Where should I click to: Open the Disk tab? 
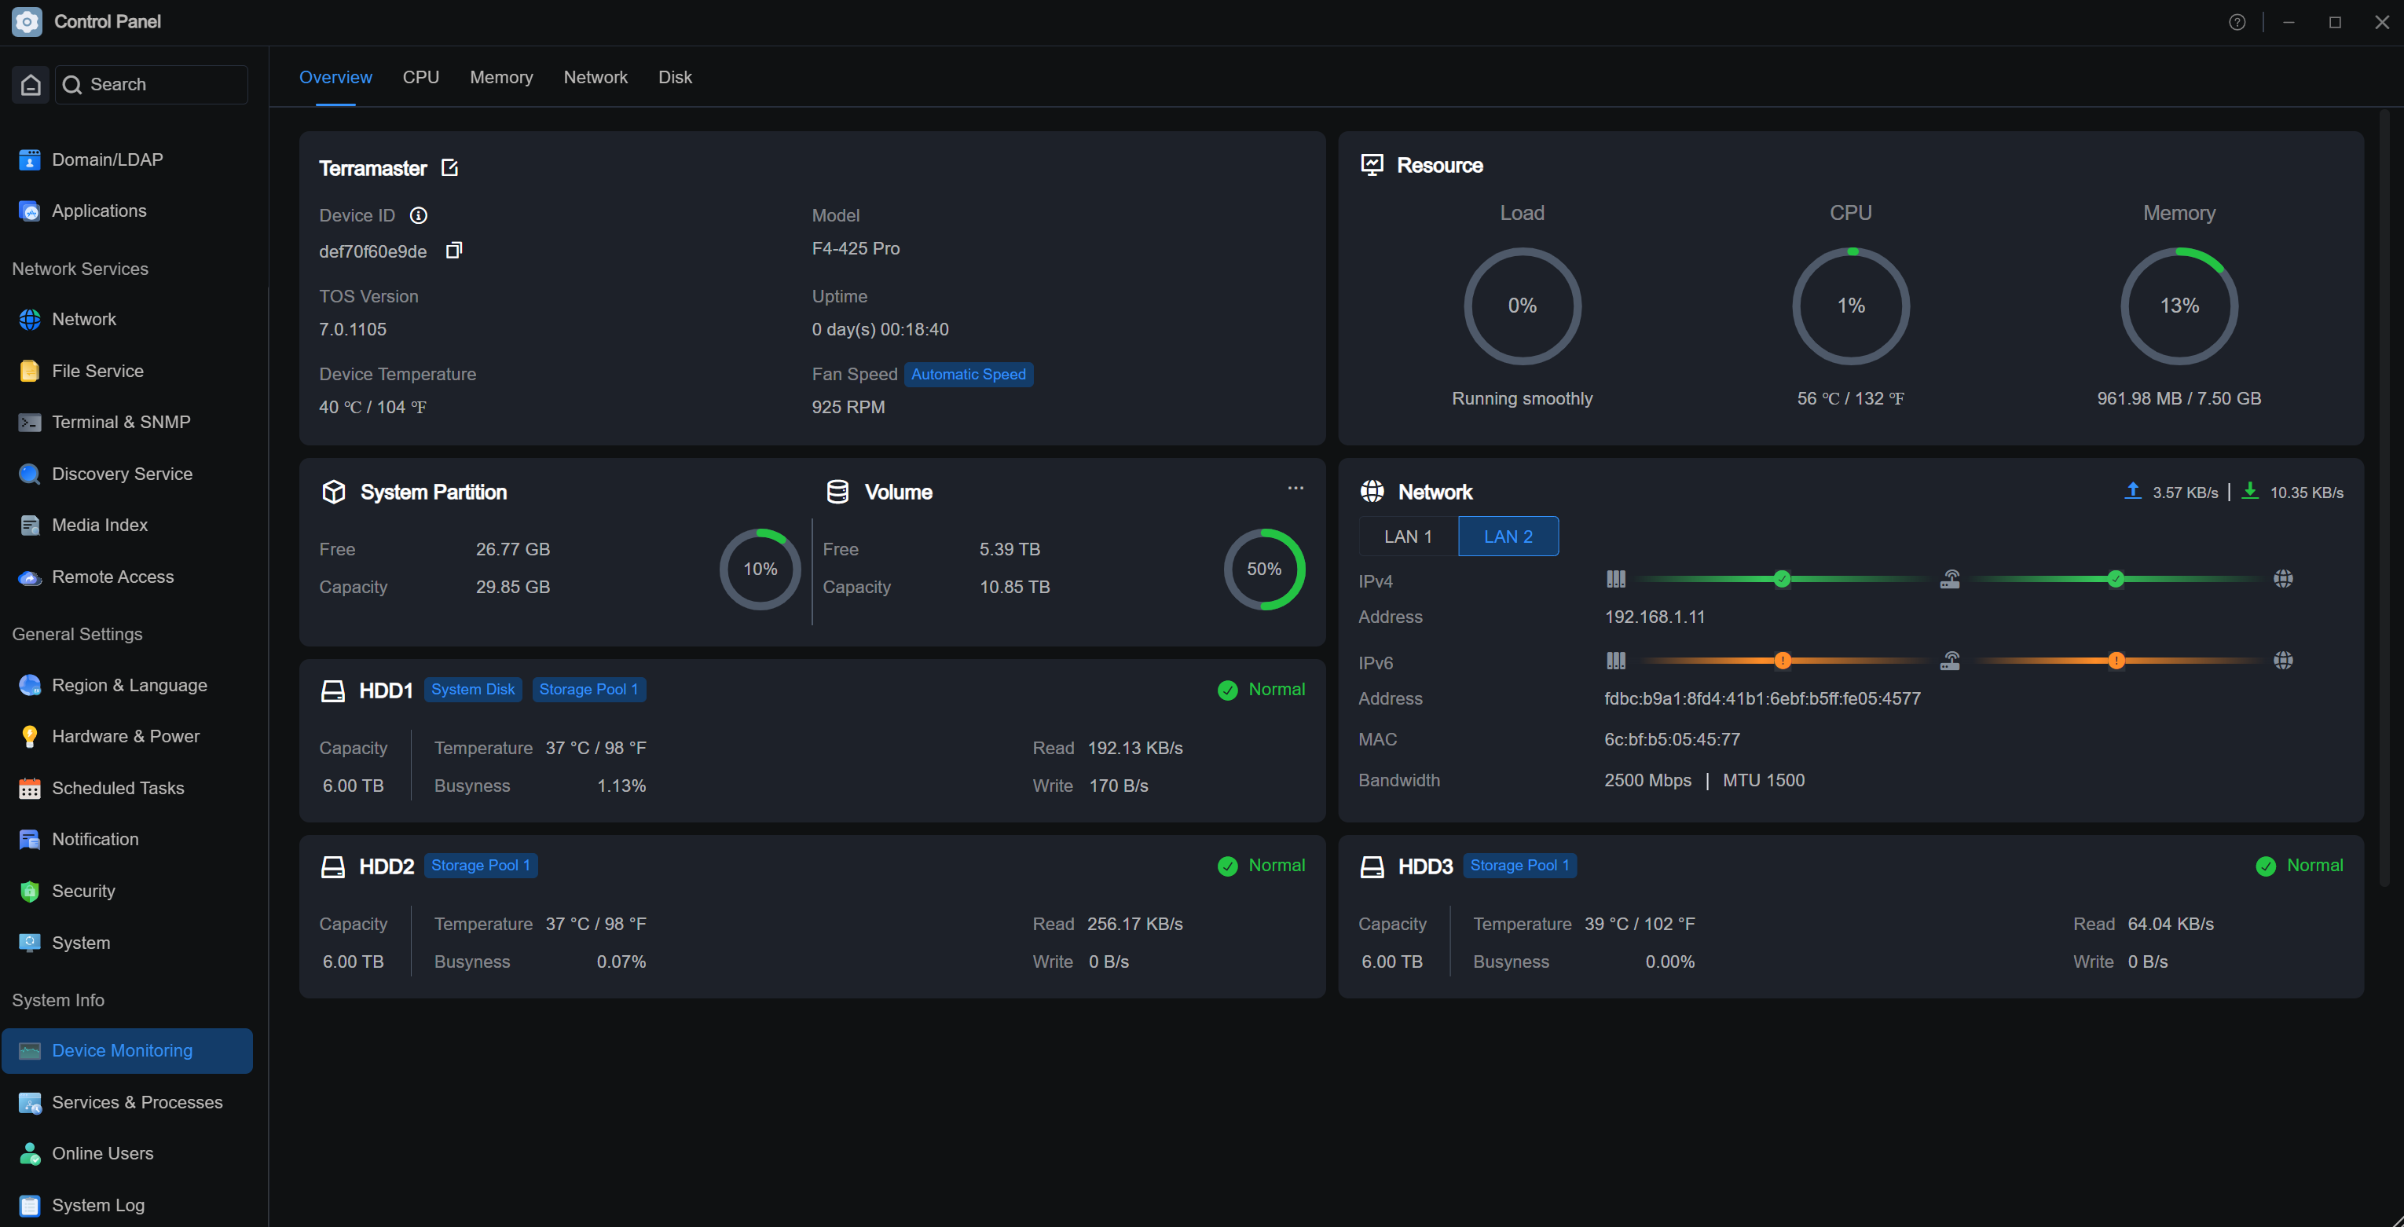(675, 78)
